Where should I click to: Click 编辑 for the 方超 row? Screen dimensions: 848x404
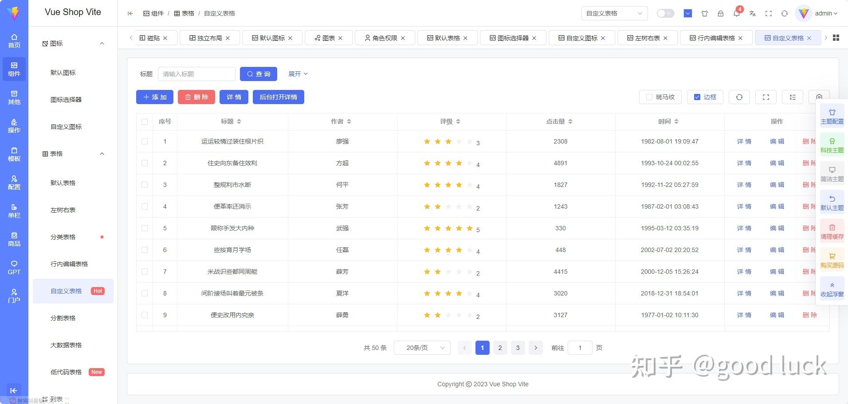(x=777, y=163)
